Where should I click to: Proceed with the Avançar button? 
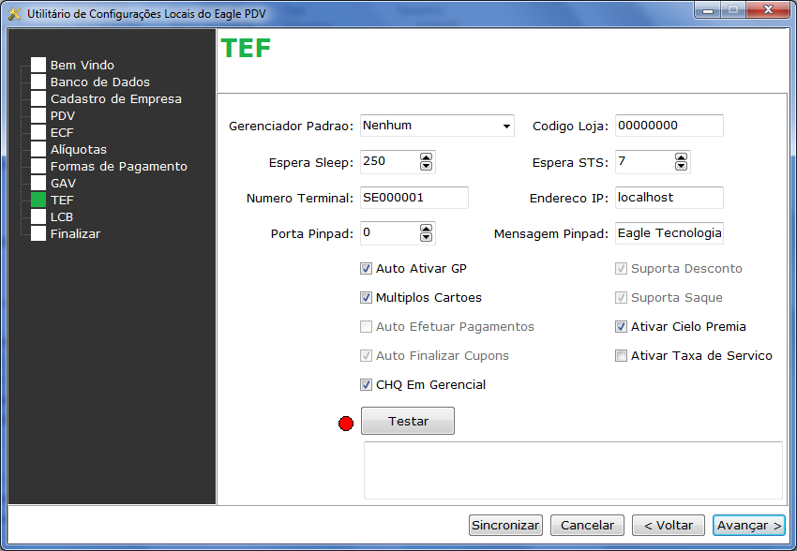coord(749,525)
